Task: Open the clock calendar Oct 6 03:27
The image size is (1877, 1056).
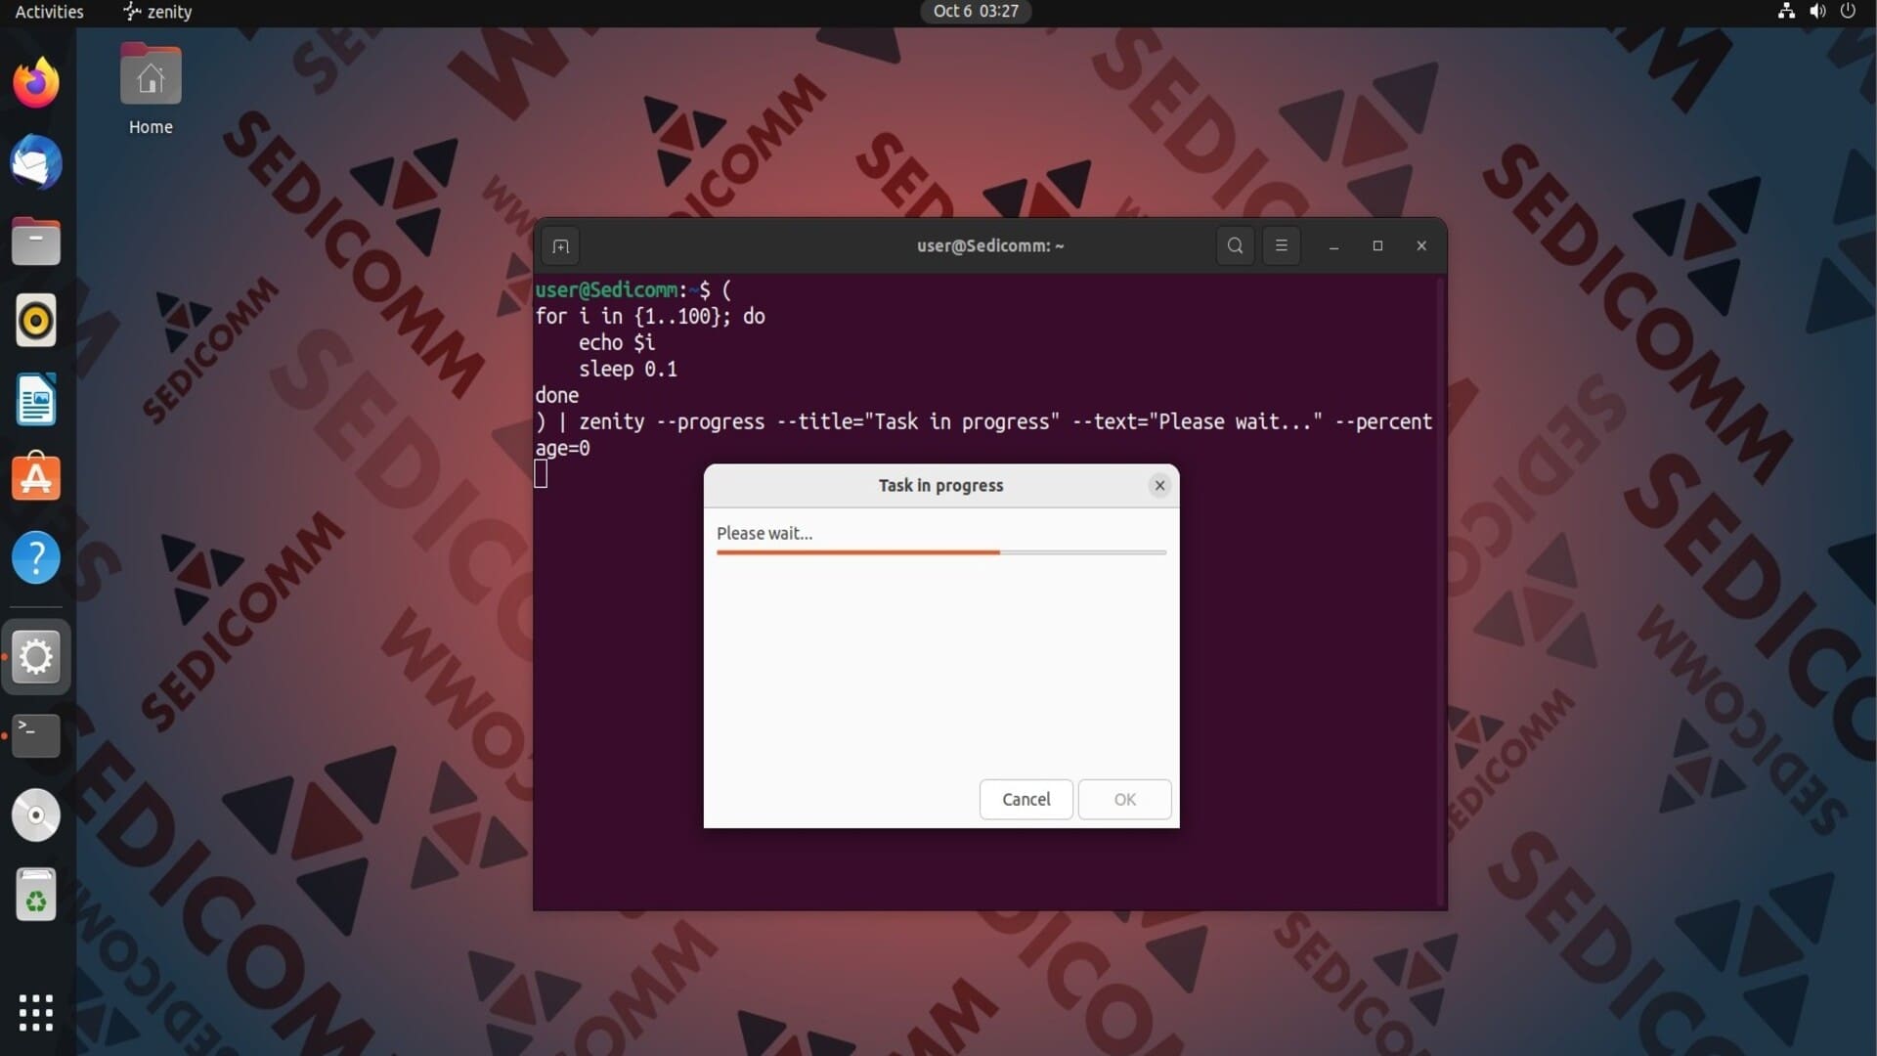Action: (x=975, y=12)
